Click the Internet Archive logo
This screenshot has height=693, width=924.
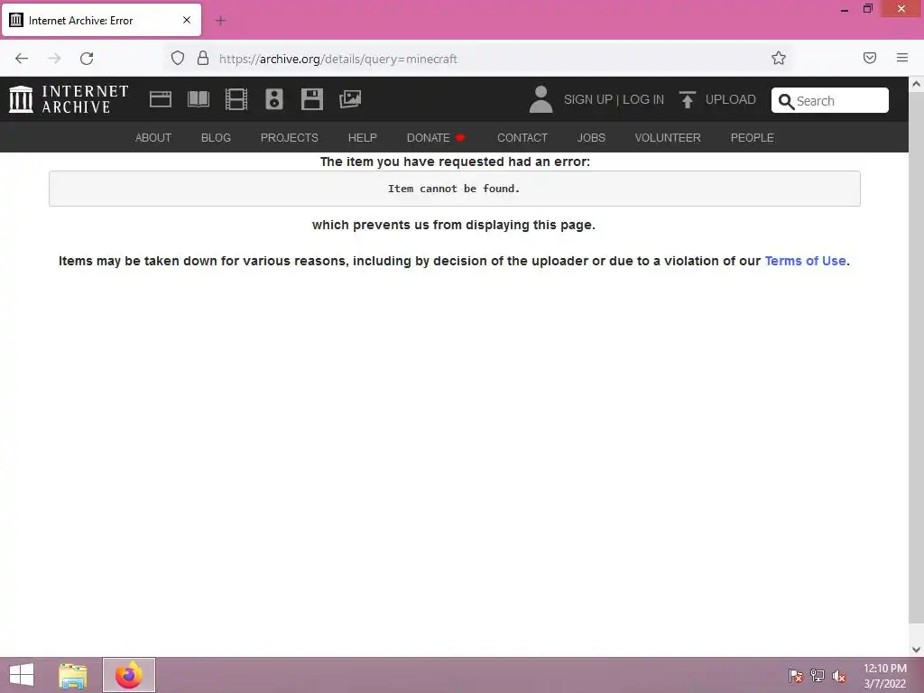[x=69, y=99]
